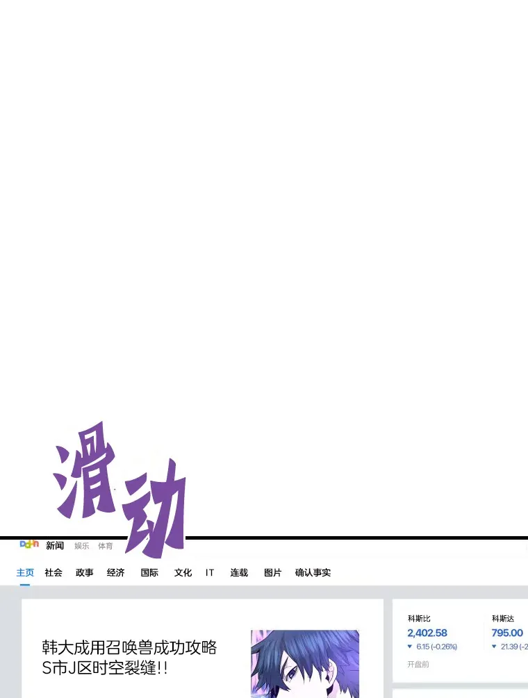The image size is (528, 698).
Task: Open the 图片 category
Action: pos(273,572)
